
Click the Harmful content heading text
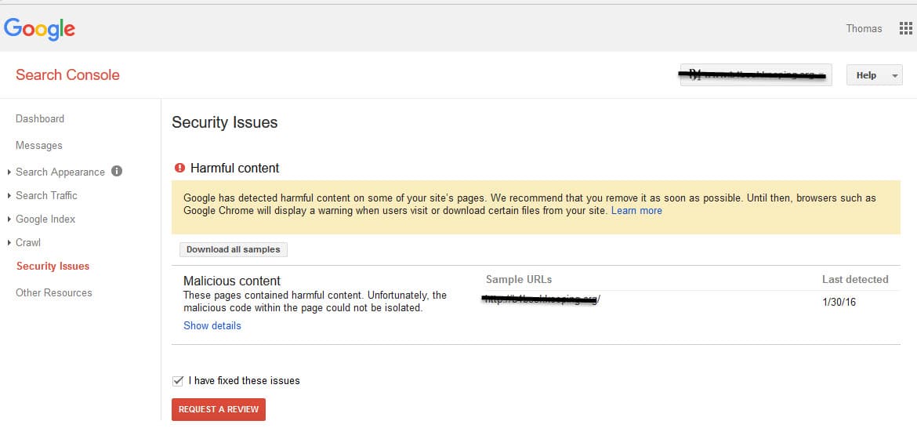pyautogui.click(x=235, y=169)
